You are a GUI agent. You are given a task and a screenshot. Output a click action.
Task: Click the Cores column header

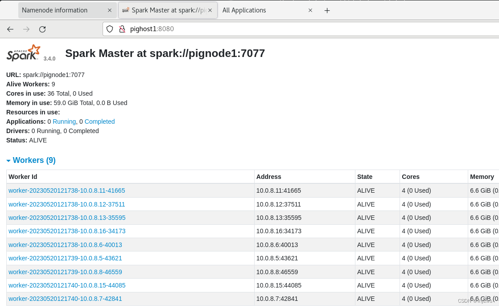pyautogui.click(x=434, y=177)
